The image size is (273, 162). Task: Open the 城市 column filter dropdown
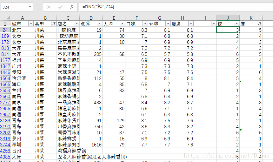coord(31,24)
